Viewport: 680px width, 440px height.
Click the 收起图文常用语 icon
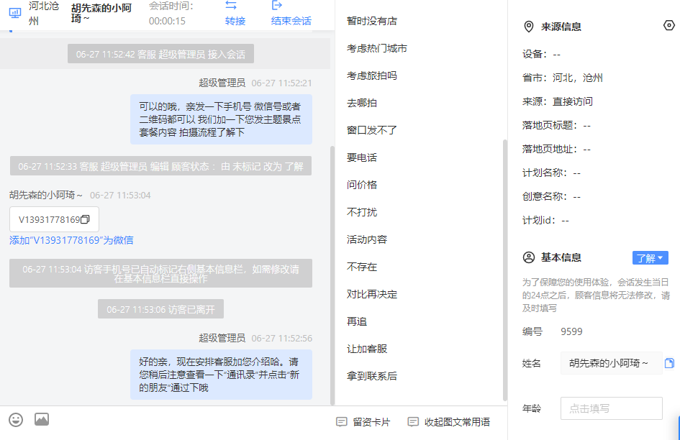(413, 422)
